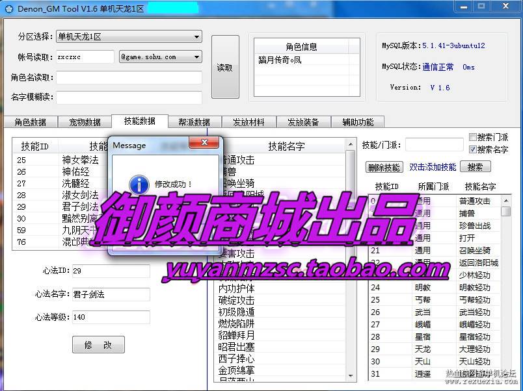
Task: Select 内功护体 in the middle skill list
Action: coord(281,288)
